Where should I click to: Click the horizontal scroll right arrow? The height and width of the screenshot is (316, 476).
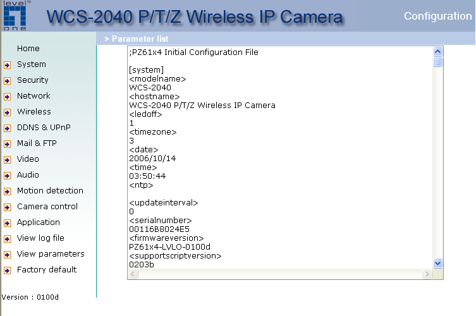[427, 274]
